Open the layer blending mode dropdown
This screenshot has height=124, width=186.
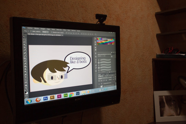pos(103,79)
